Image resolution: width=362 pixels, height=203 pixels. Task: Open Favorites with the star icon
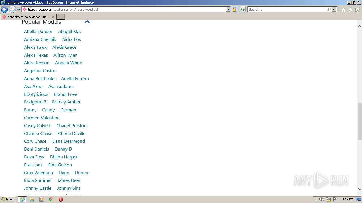pyautogui.click(x=350, y=10)
